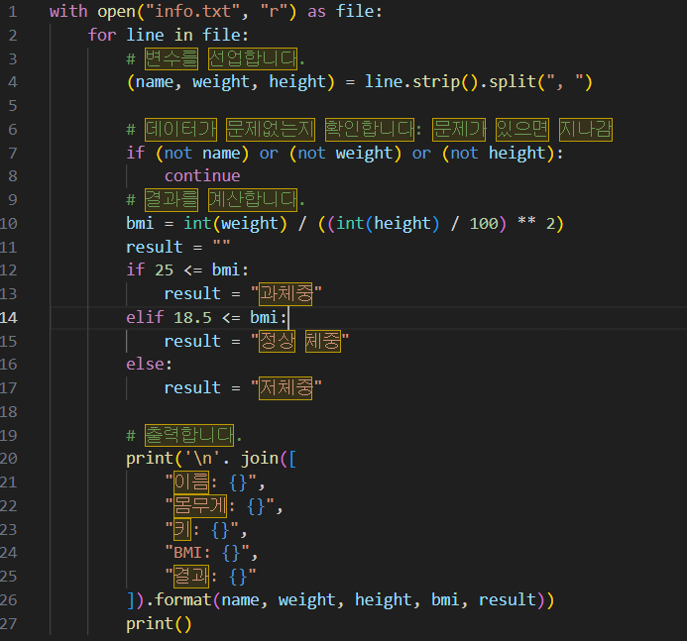
Task: Click 'not height' condition on line 7
Action: [499, 154]
